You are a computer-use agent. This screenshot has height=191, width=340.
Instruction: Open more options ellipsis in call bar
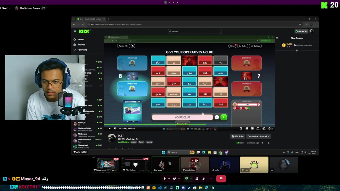[211, 179]
